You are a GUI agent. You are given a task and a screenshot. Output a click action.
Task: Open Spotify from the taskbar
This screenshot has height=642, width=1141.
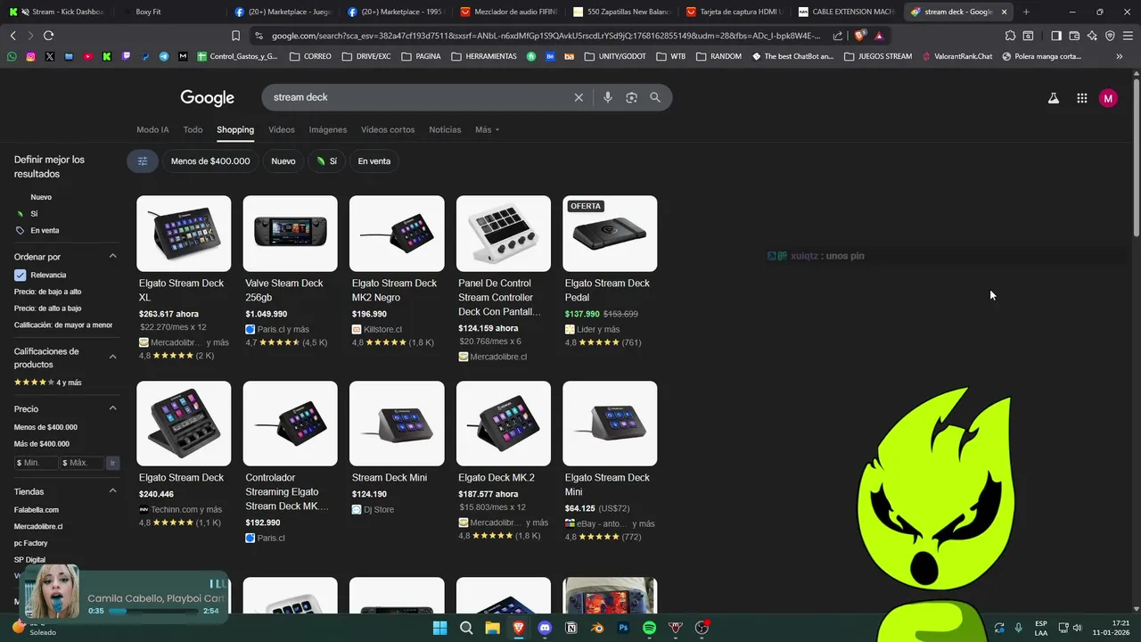[650, 628]
